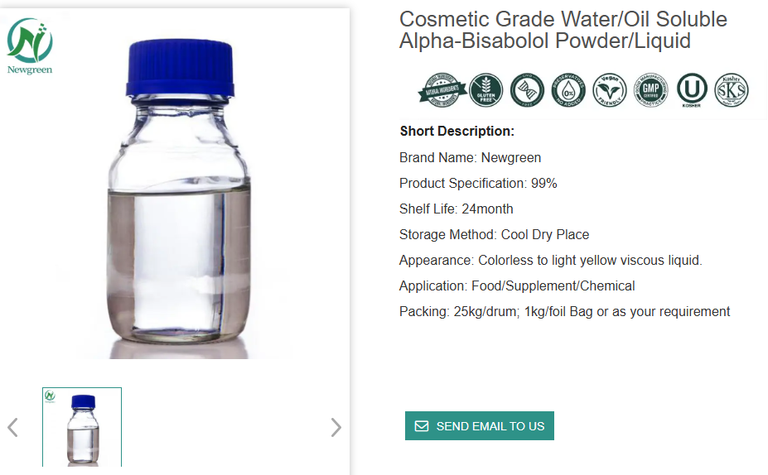Viewport: 768px width, 475px height.
Task: Click the U Kosher certification badge
Action: pos(692,90)
